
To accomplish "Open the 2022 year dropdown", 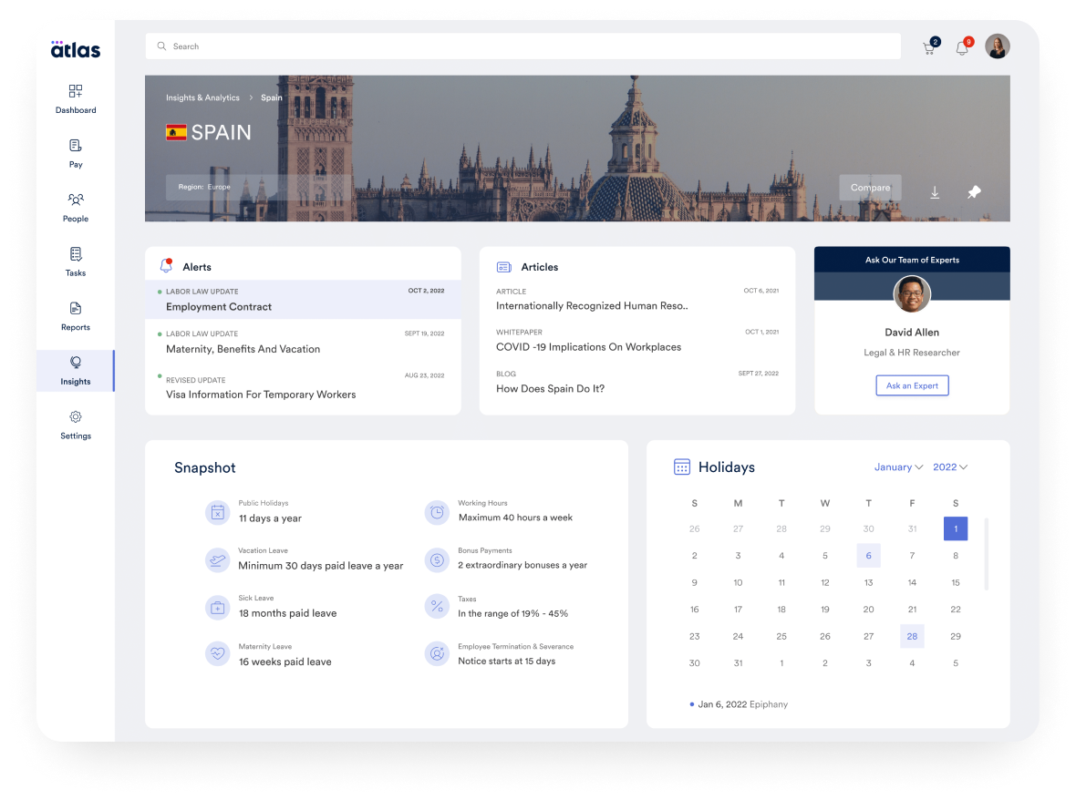I will (x=949, y=467).
